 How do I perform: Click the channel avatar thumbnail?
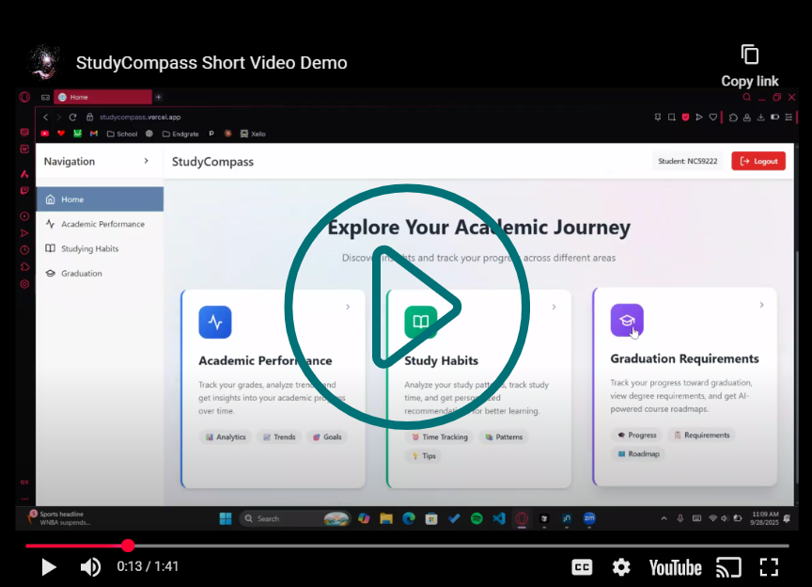point(44,63)
